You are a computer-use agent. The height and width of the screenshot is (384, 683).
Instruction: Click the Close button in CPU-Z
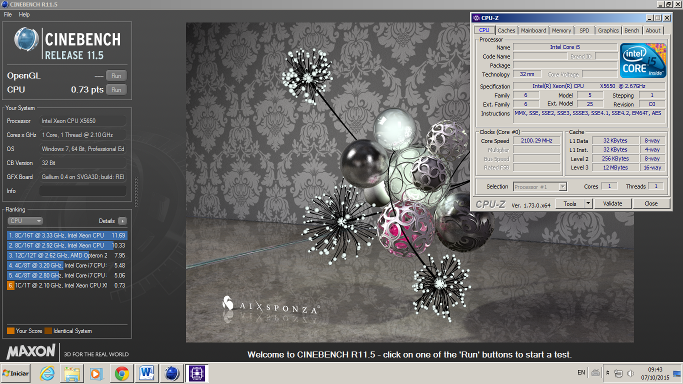[651, 203]
